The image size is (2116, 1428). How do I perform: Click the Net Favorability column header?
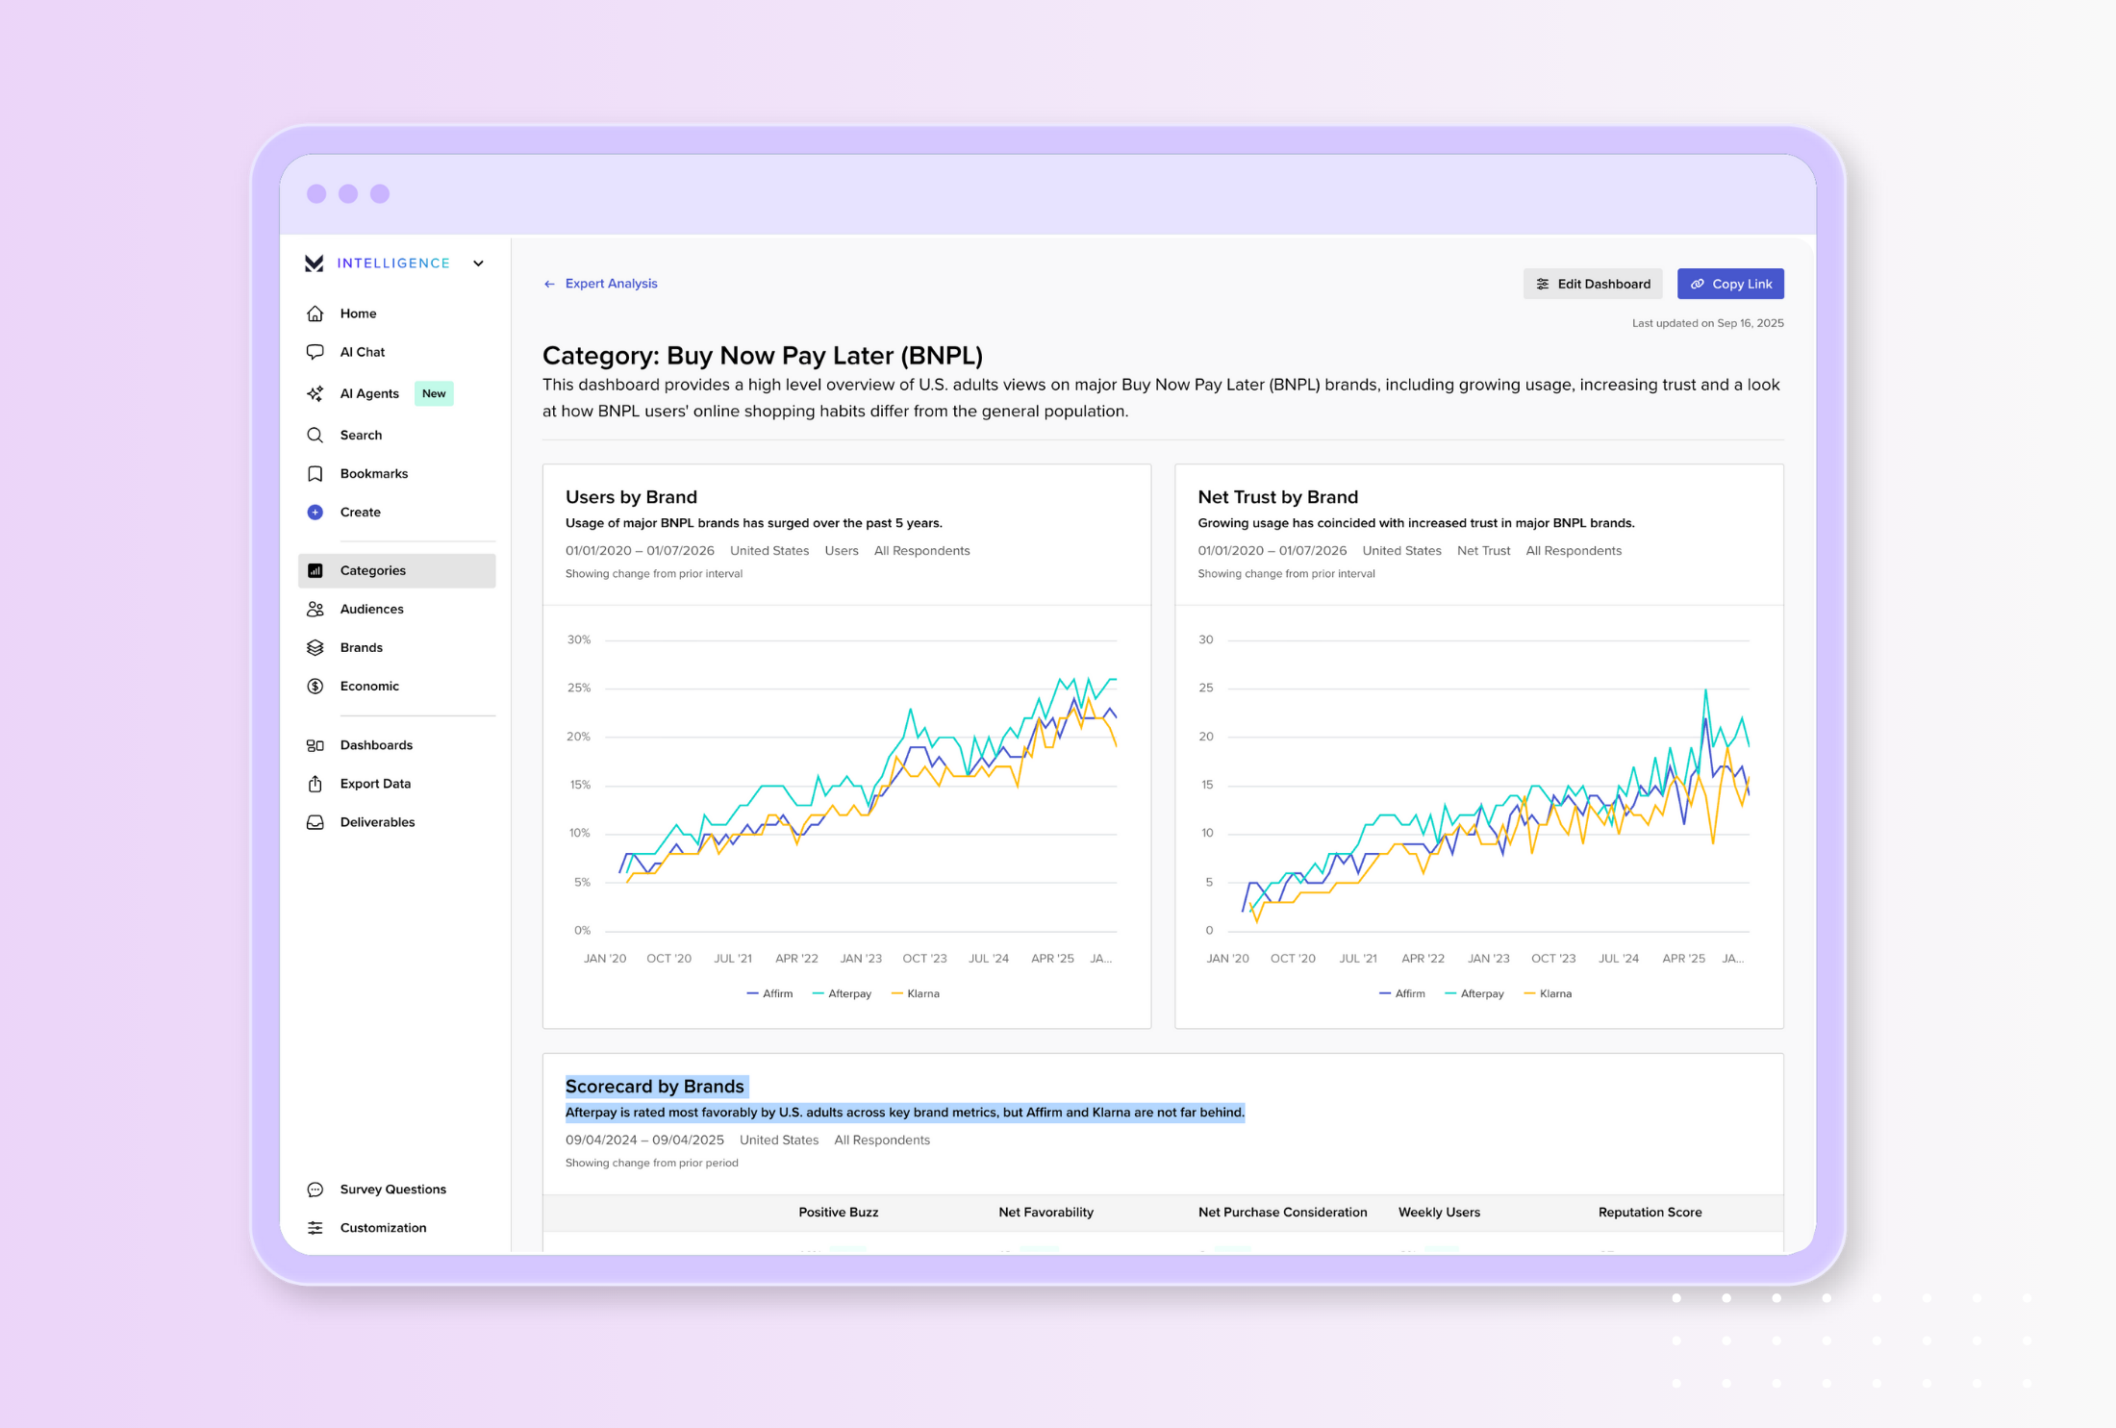[x=1045, y=1212]
